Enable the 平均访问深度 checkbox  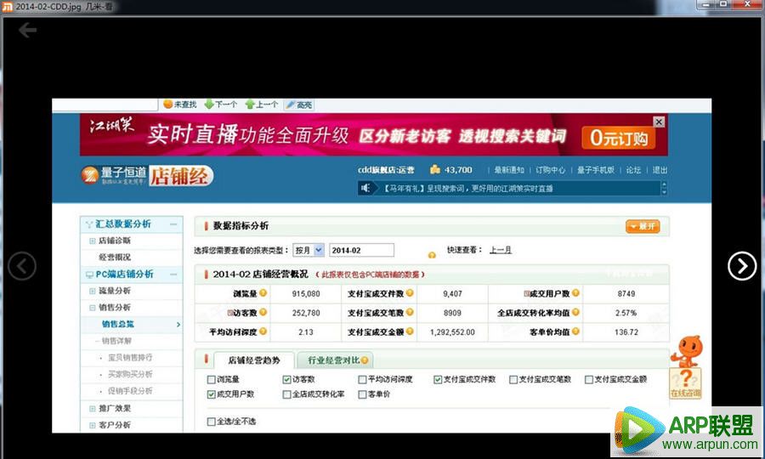(x=362, y=379)
